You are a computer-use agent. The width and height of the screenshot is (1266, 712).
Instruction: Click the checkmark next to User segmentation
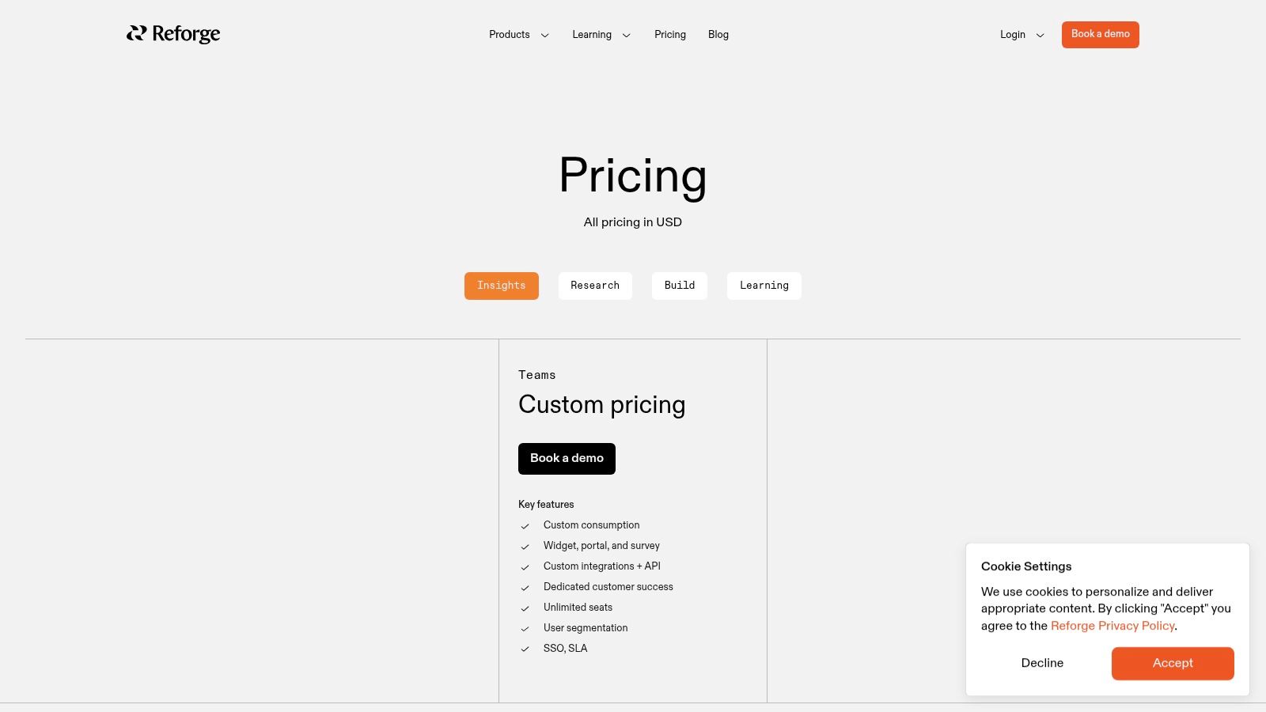point(525,629)
